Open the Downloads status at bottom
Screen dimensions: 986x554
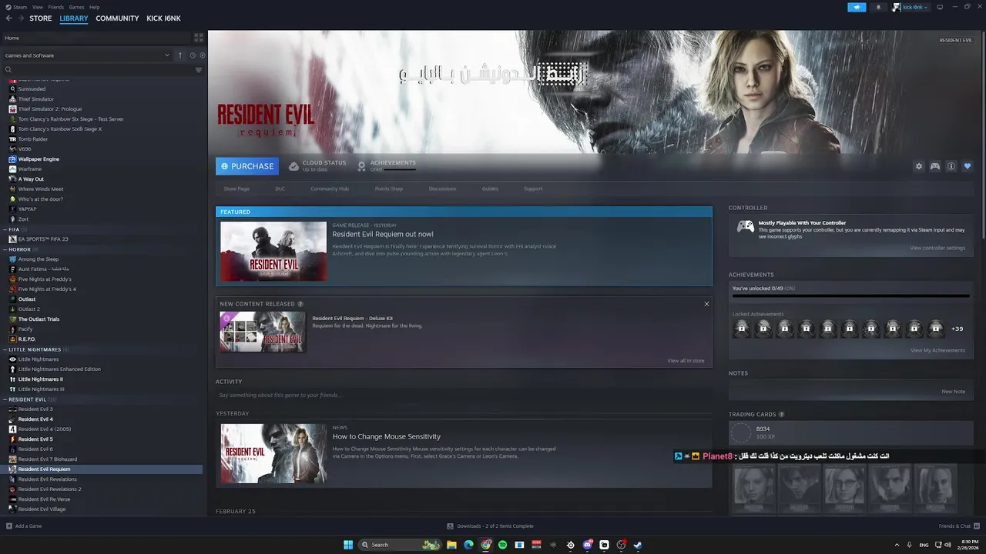coord(490,526)
